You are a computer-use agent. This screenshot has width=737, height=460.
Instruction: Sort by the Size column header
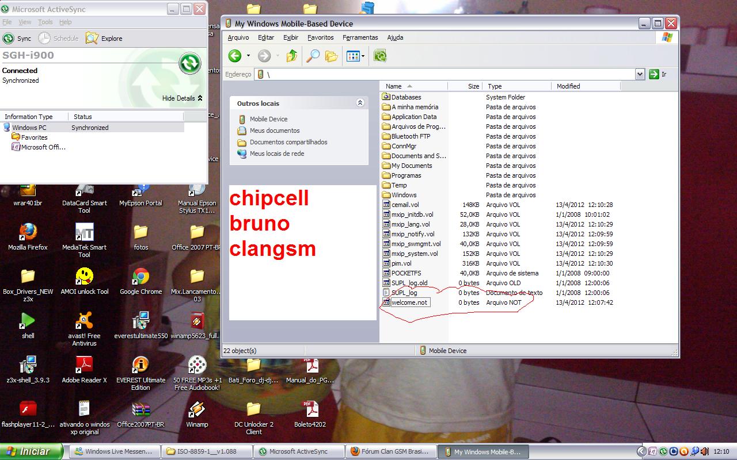click(465, 86)
